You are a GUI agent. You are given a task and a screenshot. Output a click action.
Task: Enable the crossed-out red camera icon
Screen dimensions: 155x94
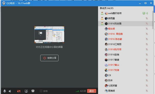click(19, 91)
